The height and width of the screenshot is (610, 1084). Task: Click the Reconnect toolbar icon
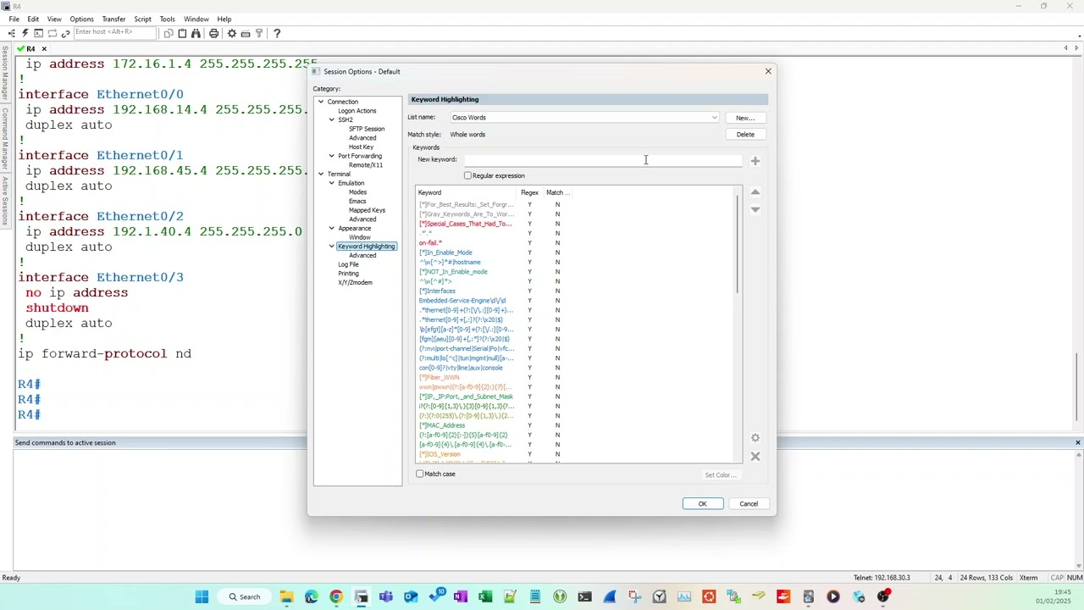(x=52, y=33)
